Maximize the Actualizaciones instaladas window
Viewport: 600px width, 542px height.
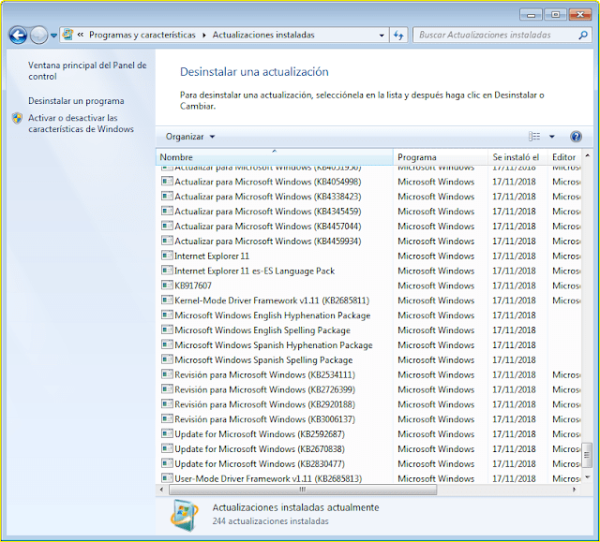point(555,15)
